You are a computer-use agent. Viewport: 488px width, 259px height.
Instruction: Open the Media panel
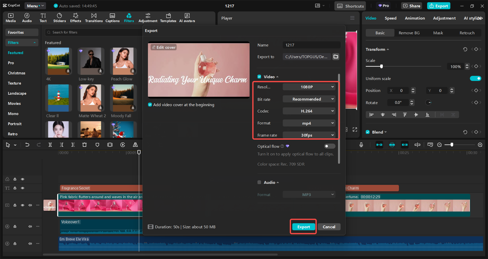pyautogui.click(x=11, y=18)
